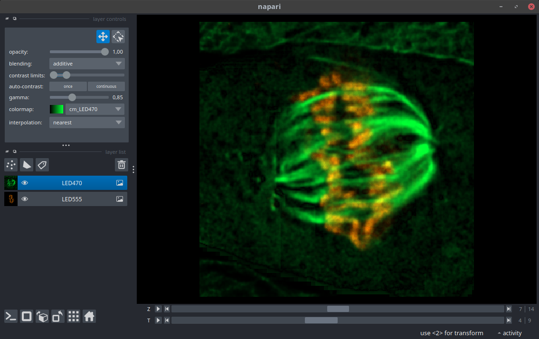Image resolution: width=539 pixels, height=339 pixels.
Task: Select the pan/zoom mode tool
Action: pyautogui.click(x=103, y=37)
